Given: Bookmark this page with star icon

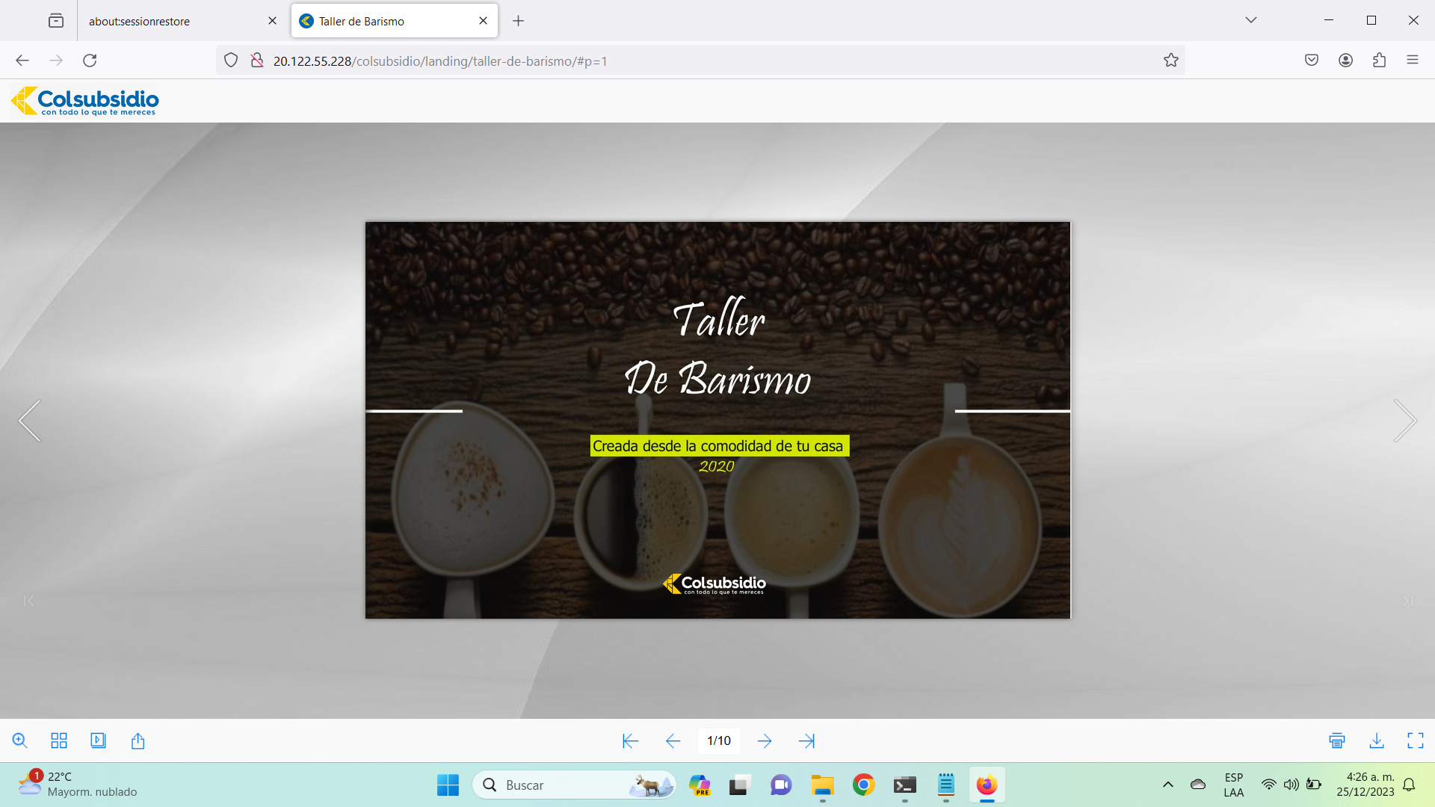Looking at the screenshot, I should 1171,61.
